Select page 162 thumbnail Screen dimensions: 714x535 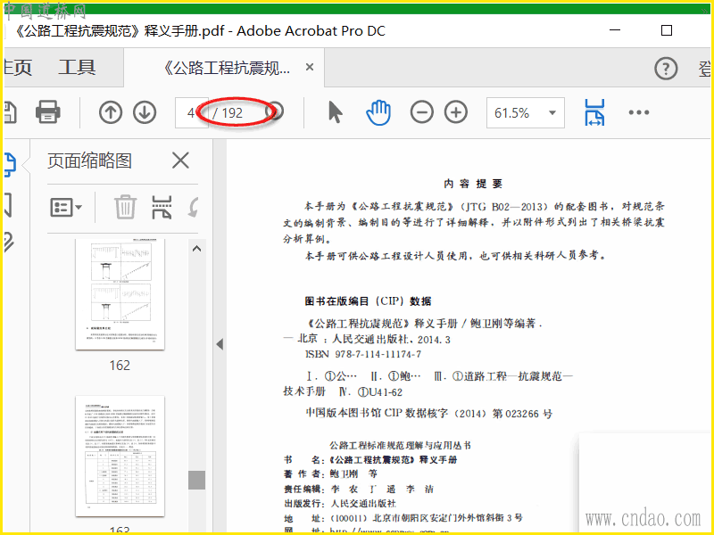(120, 294)
